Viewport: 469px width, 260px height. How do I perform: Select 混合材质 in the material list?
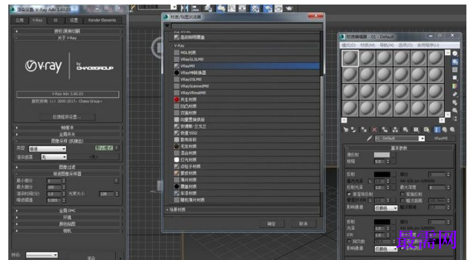246,153
